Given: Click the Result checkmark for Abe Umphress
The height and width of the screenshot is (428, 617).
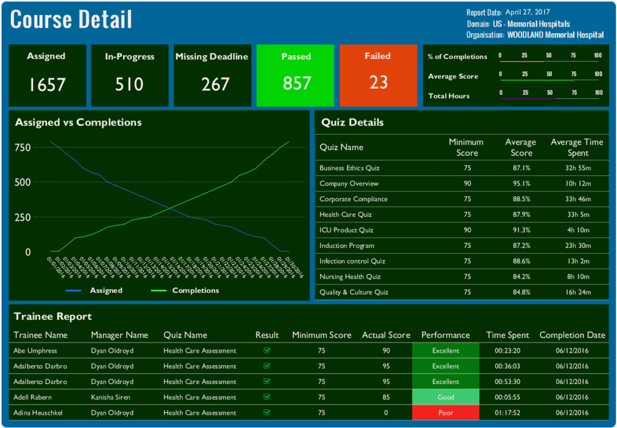Looking at the screenshot, I should [x=267, y=350].
